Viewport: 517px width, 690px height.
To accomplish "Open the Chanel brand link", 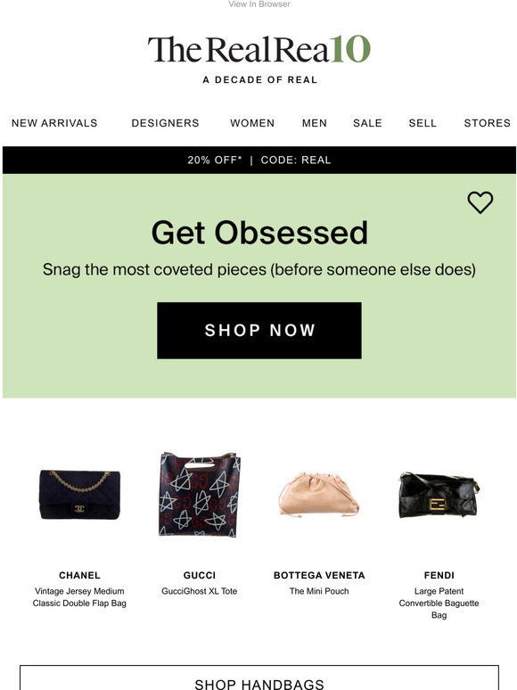I will point(79,575).
